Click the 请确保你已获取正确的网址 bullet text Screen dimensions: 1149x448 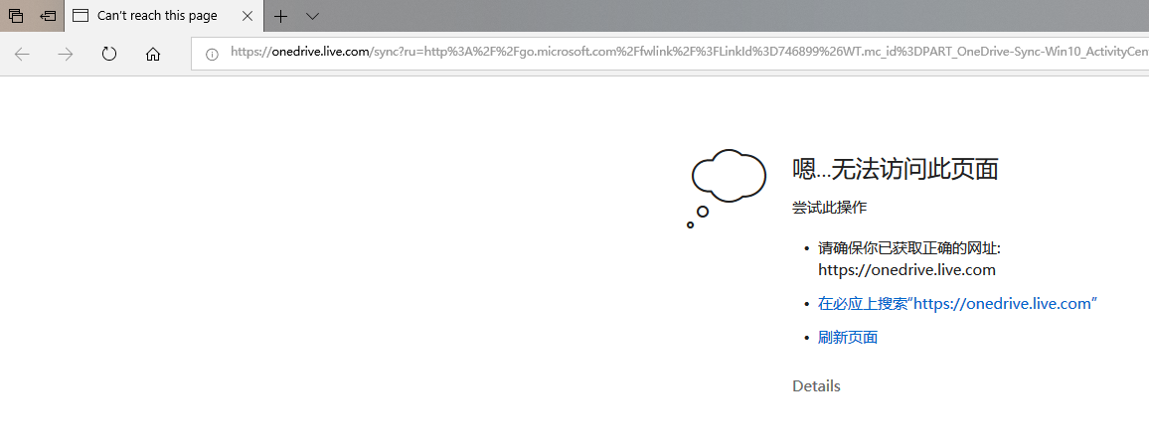(x=909, y=249)
